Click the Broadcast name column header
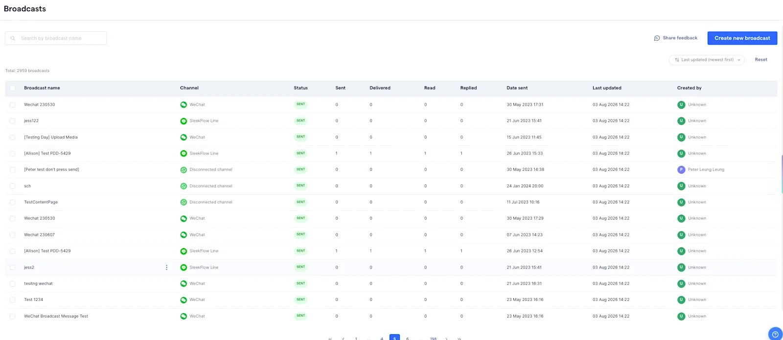Image resolution: width=783 pixels, height=340 pixels. 42,88
